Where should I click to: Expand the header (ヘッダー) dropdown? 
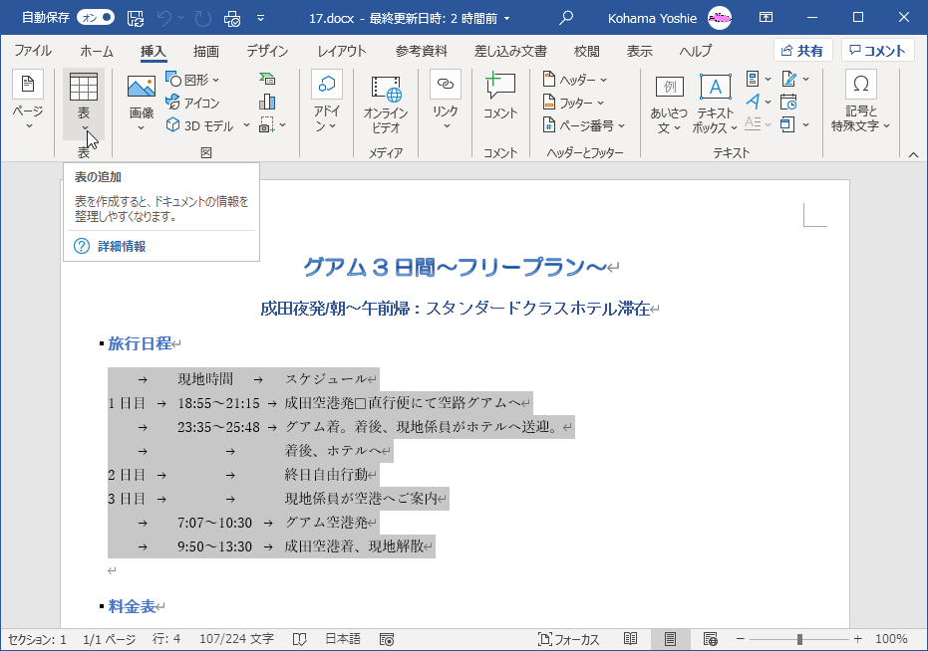tap(575, 80)
